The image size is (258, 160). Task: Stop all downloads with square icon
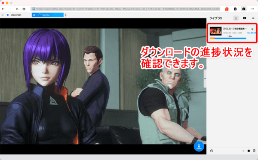point(249,151)
